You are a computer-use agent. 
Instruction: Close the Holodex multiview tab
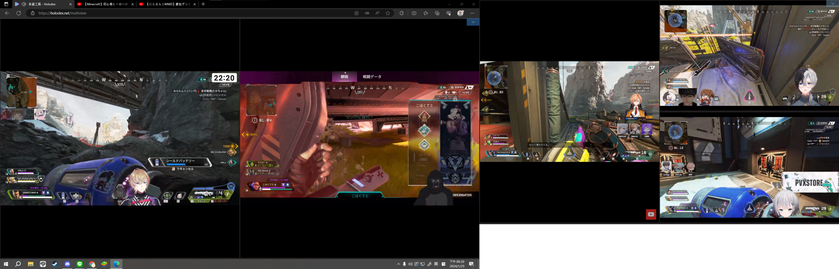pyautogui.click(x=70, y=4)
